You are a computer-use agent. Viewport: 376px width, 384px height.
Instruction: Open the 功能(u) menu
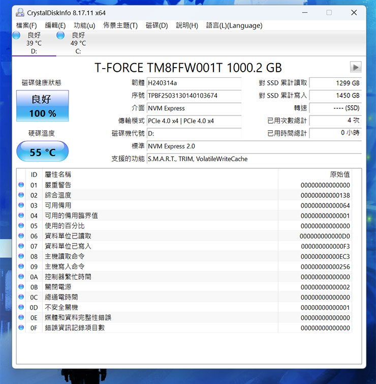[x=84, y=25]
